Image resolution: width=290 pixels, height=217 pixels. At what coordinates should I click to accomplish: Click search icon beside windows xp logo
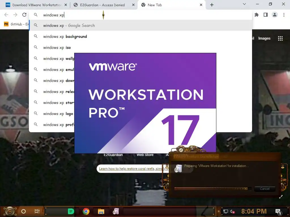pos(36,114)
